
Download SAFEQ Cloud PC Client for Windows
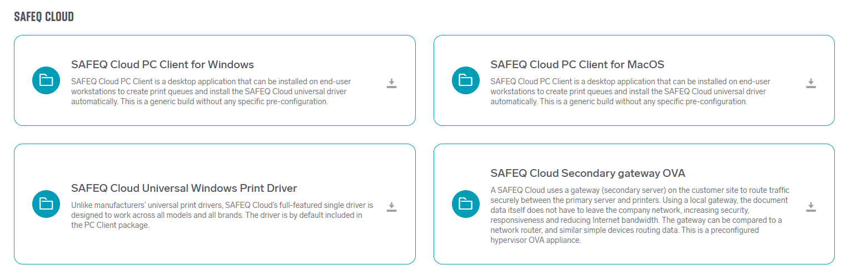point(391,84)
